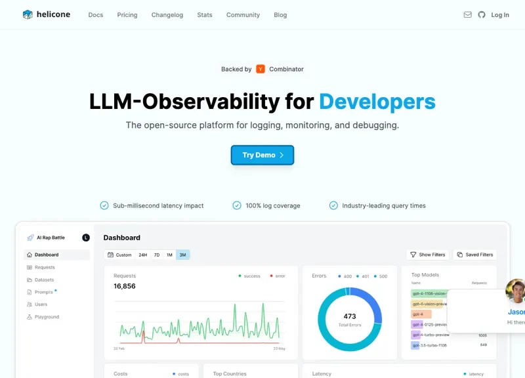Image resolution: width=525 pixels, height=378 pixels.
Task: Click the rocket icon next to AI Rap Battle
Action: [x=30, y=238]
